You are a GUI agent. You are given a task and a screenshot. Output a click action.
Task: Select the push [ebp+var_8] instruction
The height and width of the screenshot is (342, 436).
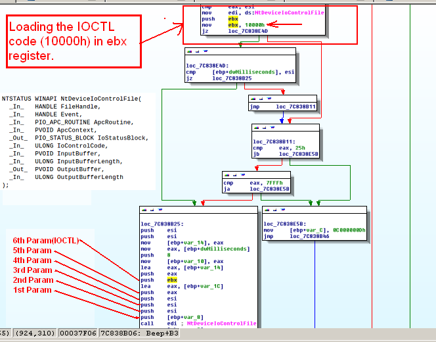tap(172, 318)
